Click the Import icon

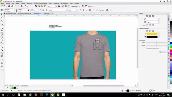(x=40, y=6)
